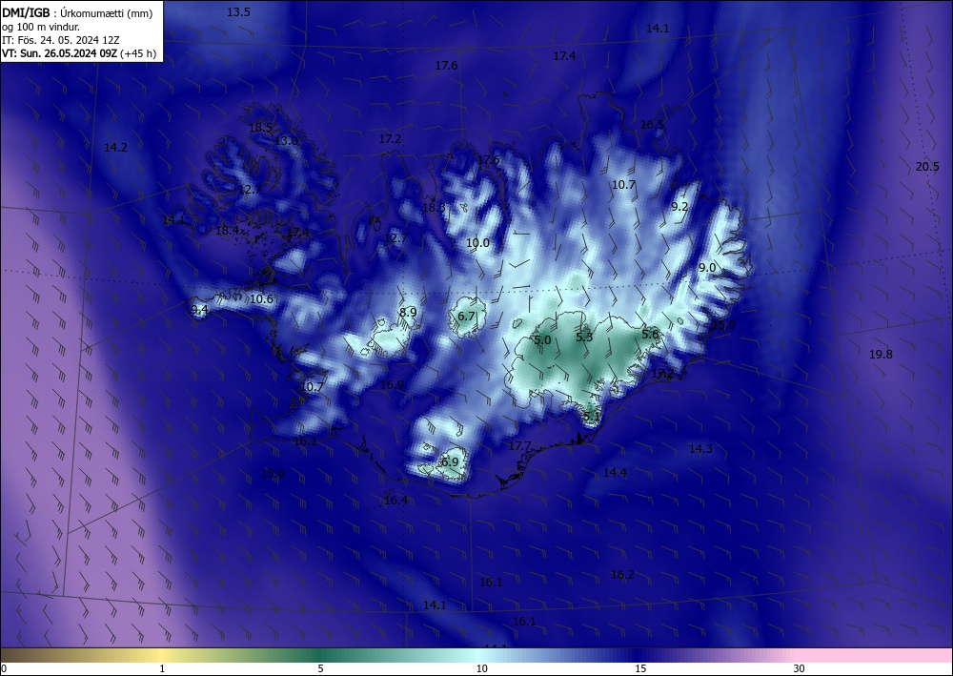Click the color scale tick labeled 30
Screen dimensions: 953x676
(x=800, y=669)
